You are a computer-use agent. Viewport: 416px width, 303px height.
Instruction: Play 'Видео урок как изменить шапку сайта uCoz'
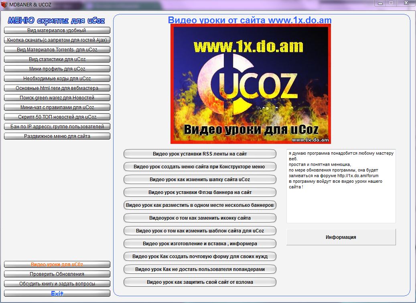200,180
